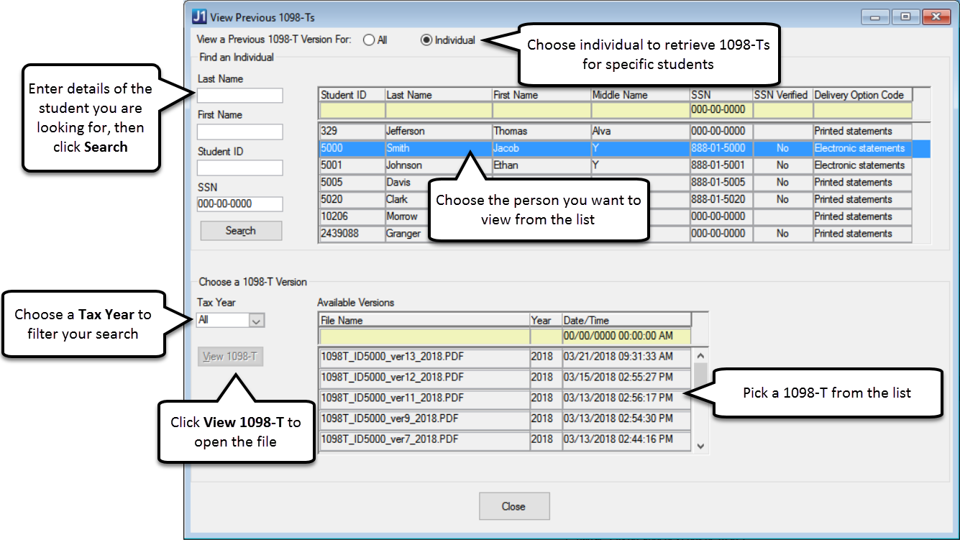The width and height of the screenshot is (960, 540).
Task: Click the File Name column header
Action: click(424, 321)
